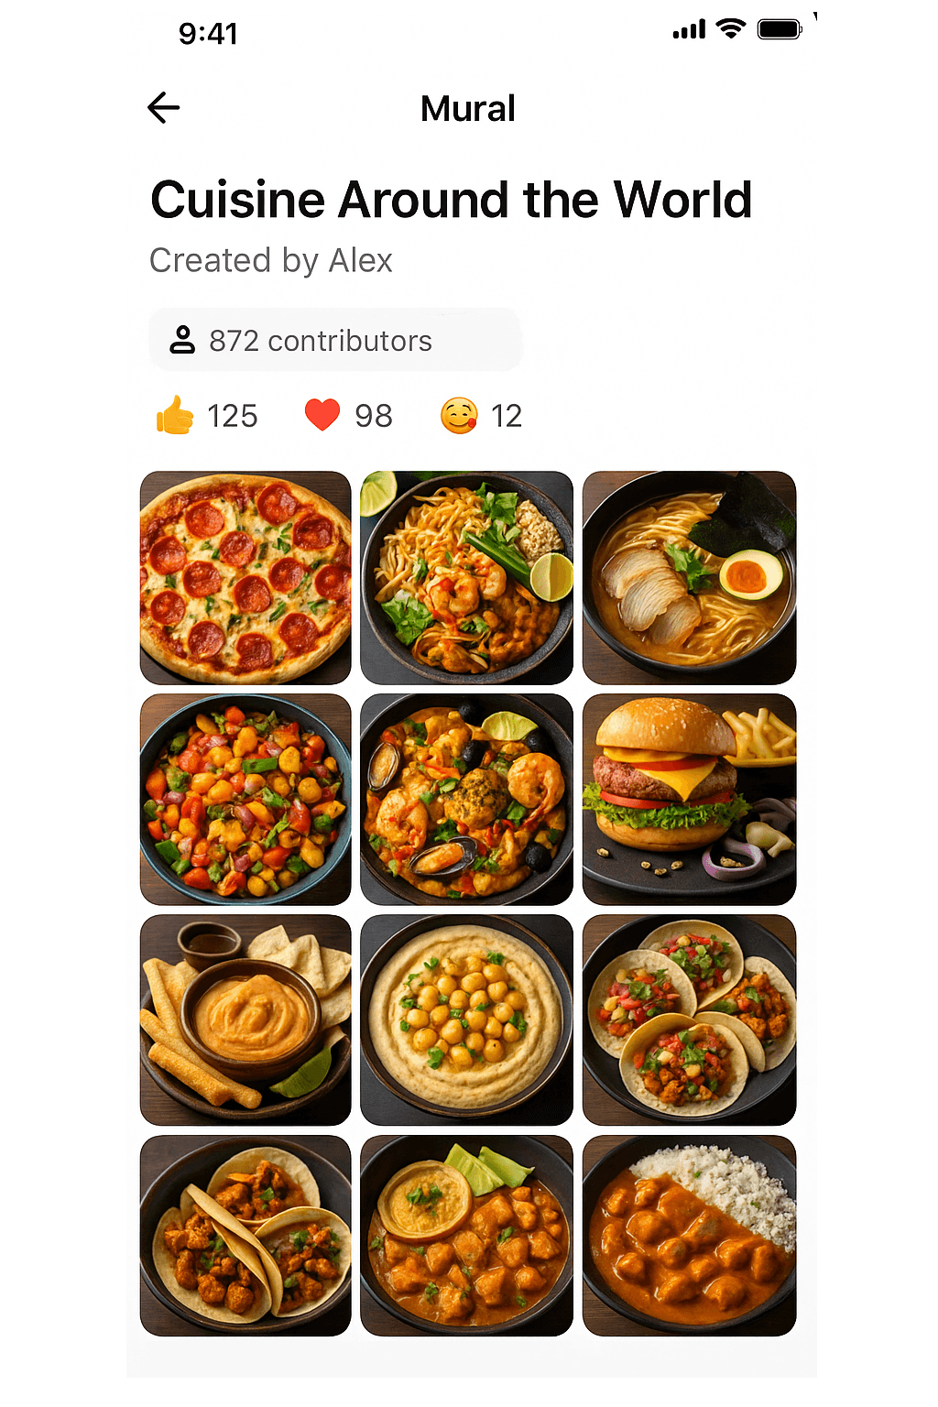Tap the battery status icon
The height and width of the screenshot is (1407, 938).
pyautogui.click(x=780, y=29)
